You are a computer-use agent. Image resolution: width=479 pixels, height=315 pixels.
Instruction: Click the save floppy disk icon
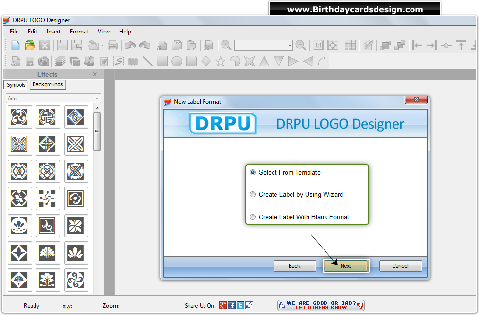tap(62, 45)
